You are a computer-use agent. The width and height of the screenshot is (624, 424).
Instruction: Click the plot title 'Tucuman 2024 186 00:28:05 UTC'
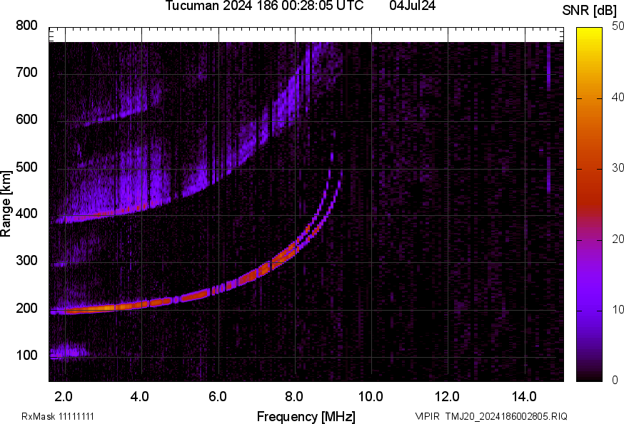click(x=264, y=6)
